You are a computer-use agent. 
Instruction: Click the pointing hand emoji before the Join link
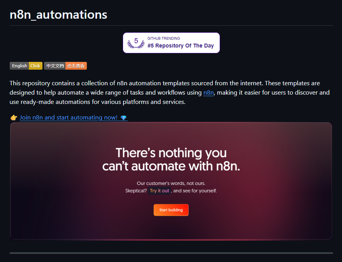click(14, 118)
